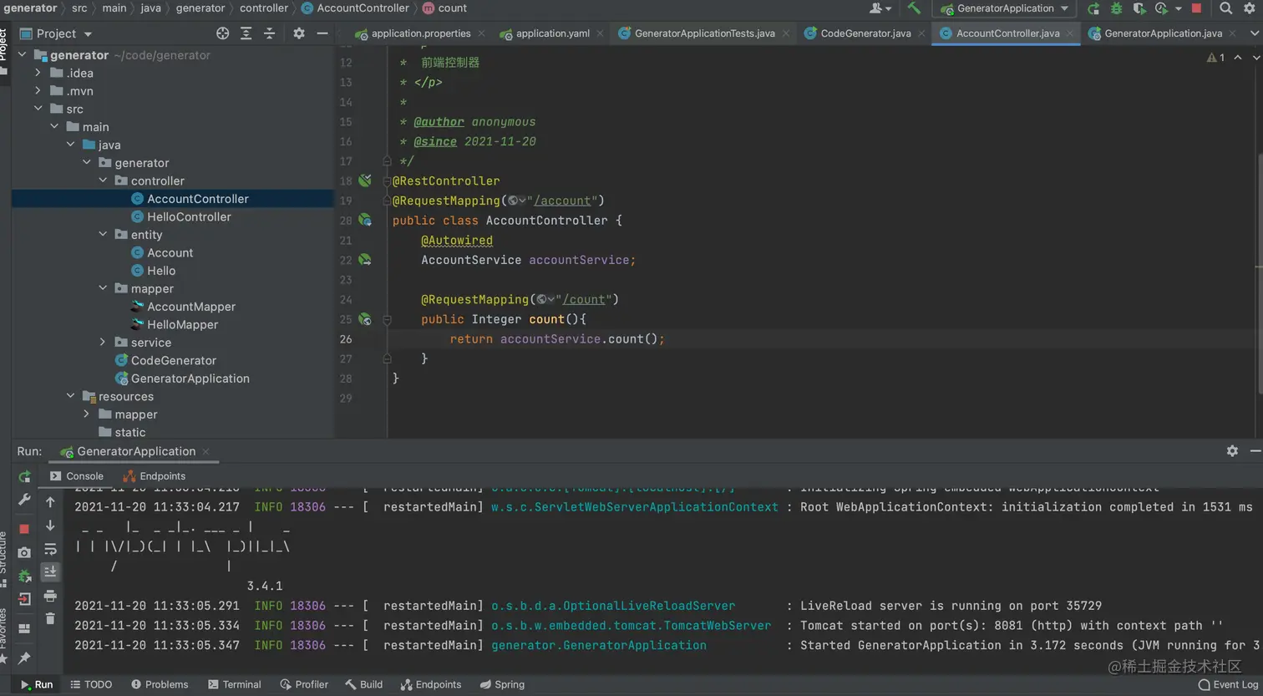Collapse the resources folder
Screen dimensions: 1263x696
pyautogui.click(x=71, y=396)
